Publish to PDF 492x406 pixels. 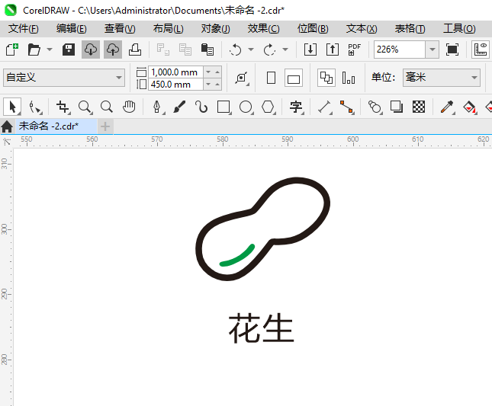355,50
